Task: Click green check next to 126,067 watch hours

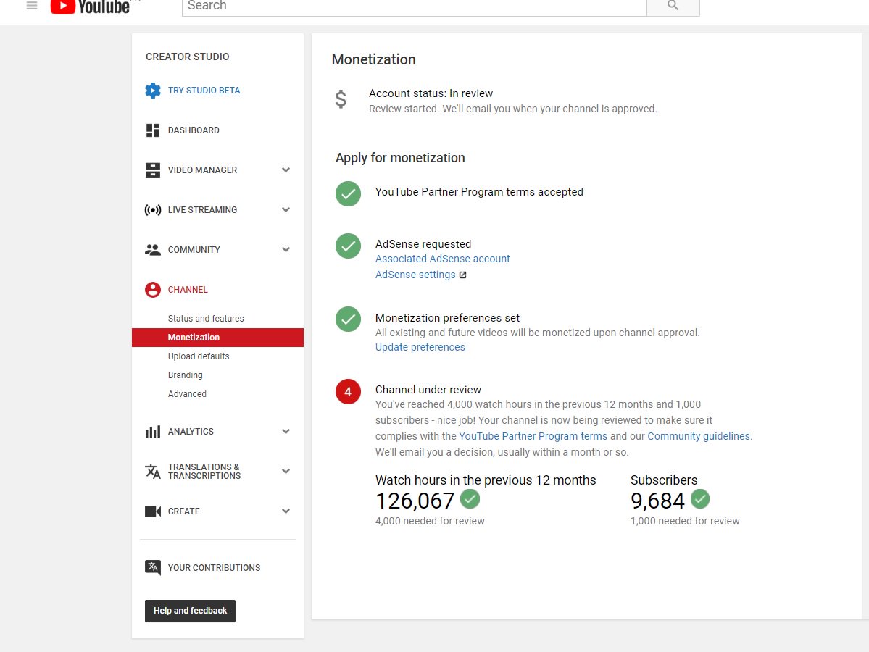Action: point(470,498)
